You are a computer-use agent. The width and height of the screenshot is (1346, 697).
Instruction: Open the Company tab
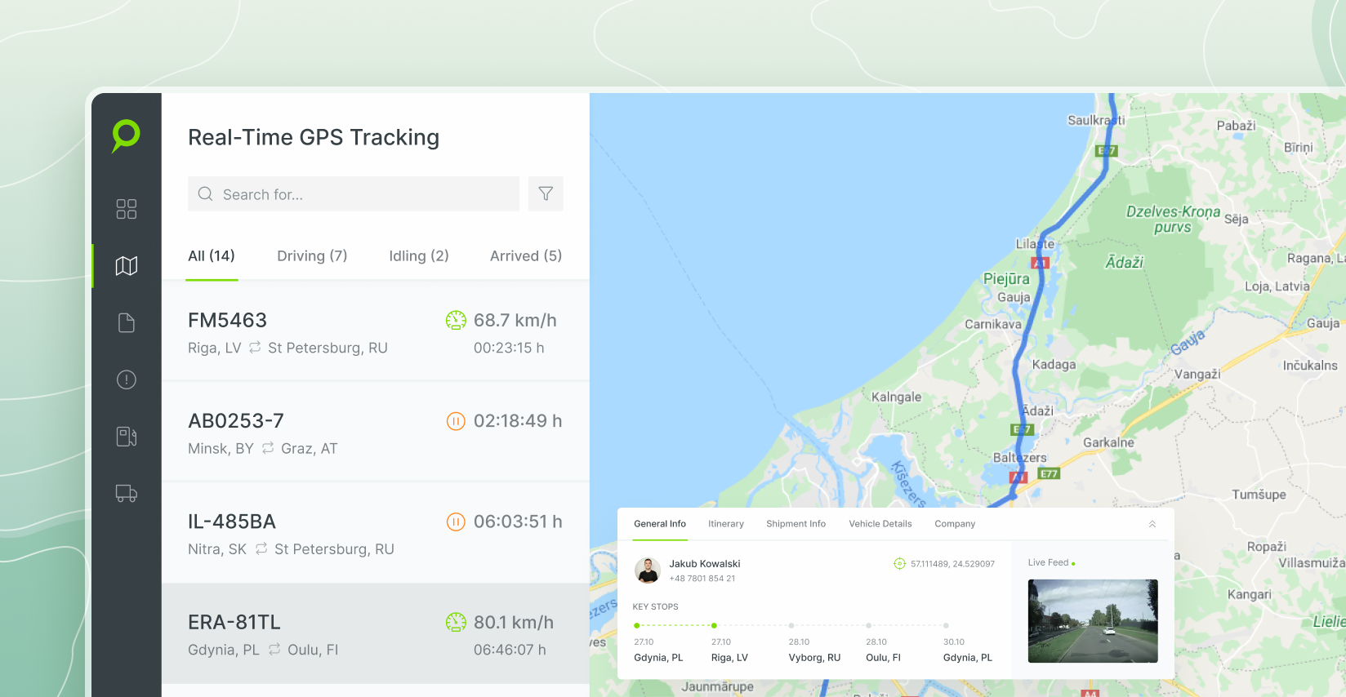(x=955, y=524)
